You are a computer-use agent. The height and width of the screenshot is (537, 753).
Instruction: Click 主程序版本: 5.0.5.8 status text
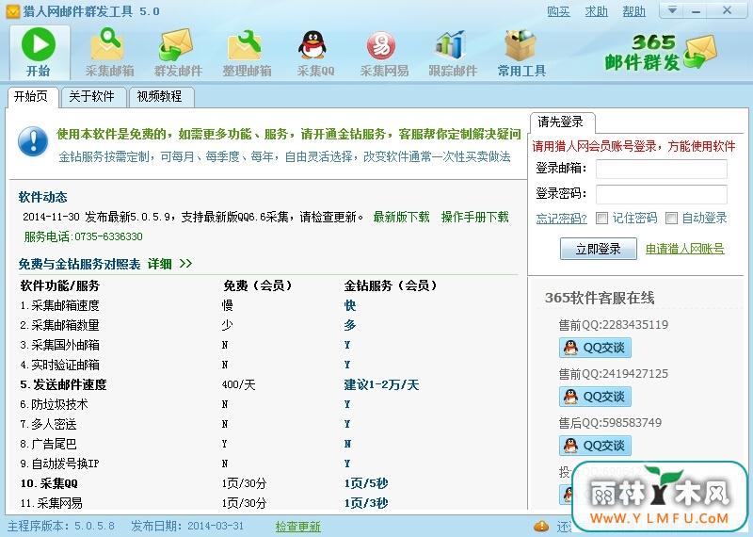61,526
